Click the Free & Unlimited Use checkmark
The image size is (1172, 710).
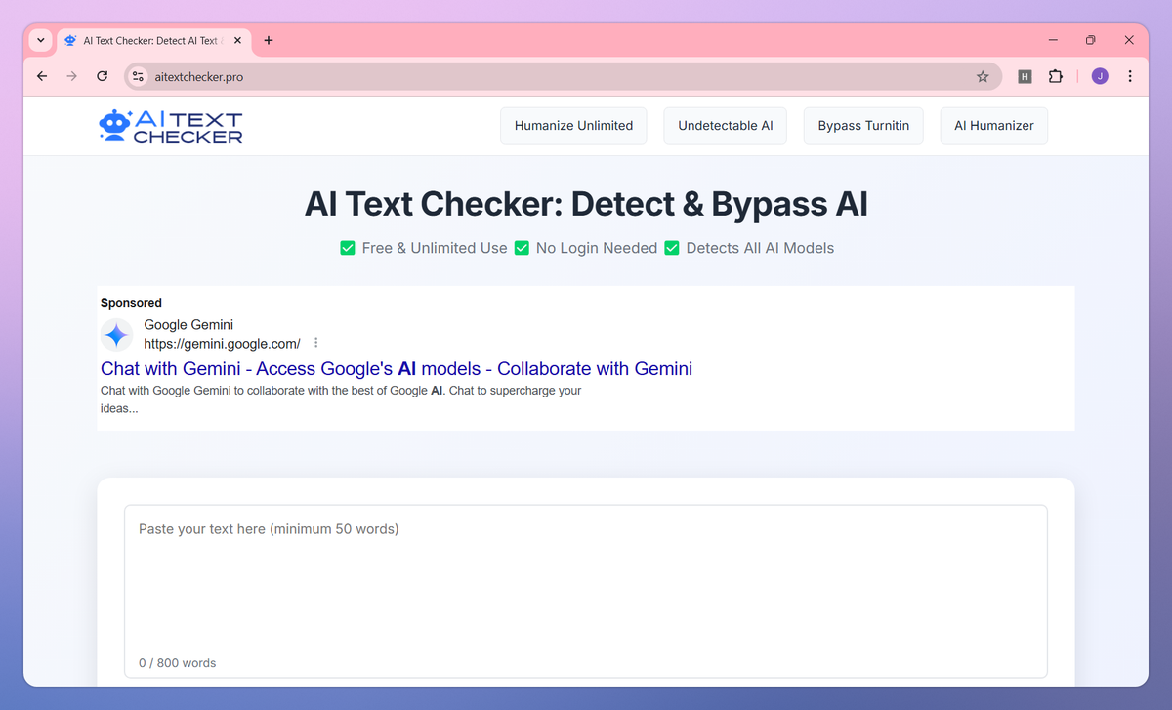(348, 248)
